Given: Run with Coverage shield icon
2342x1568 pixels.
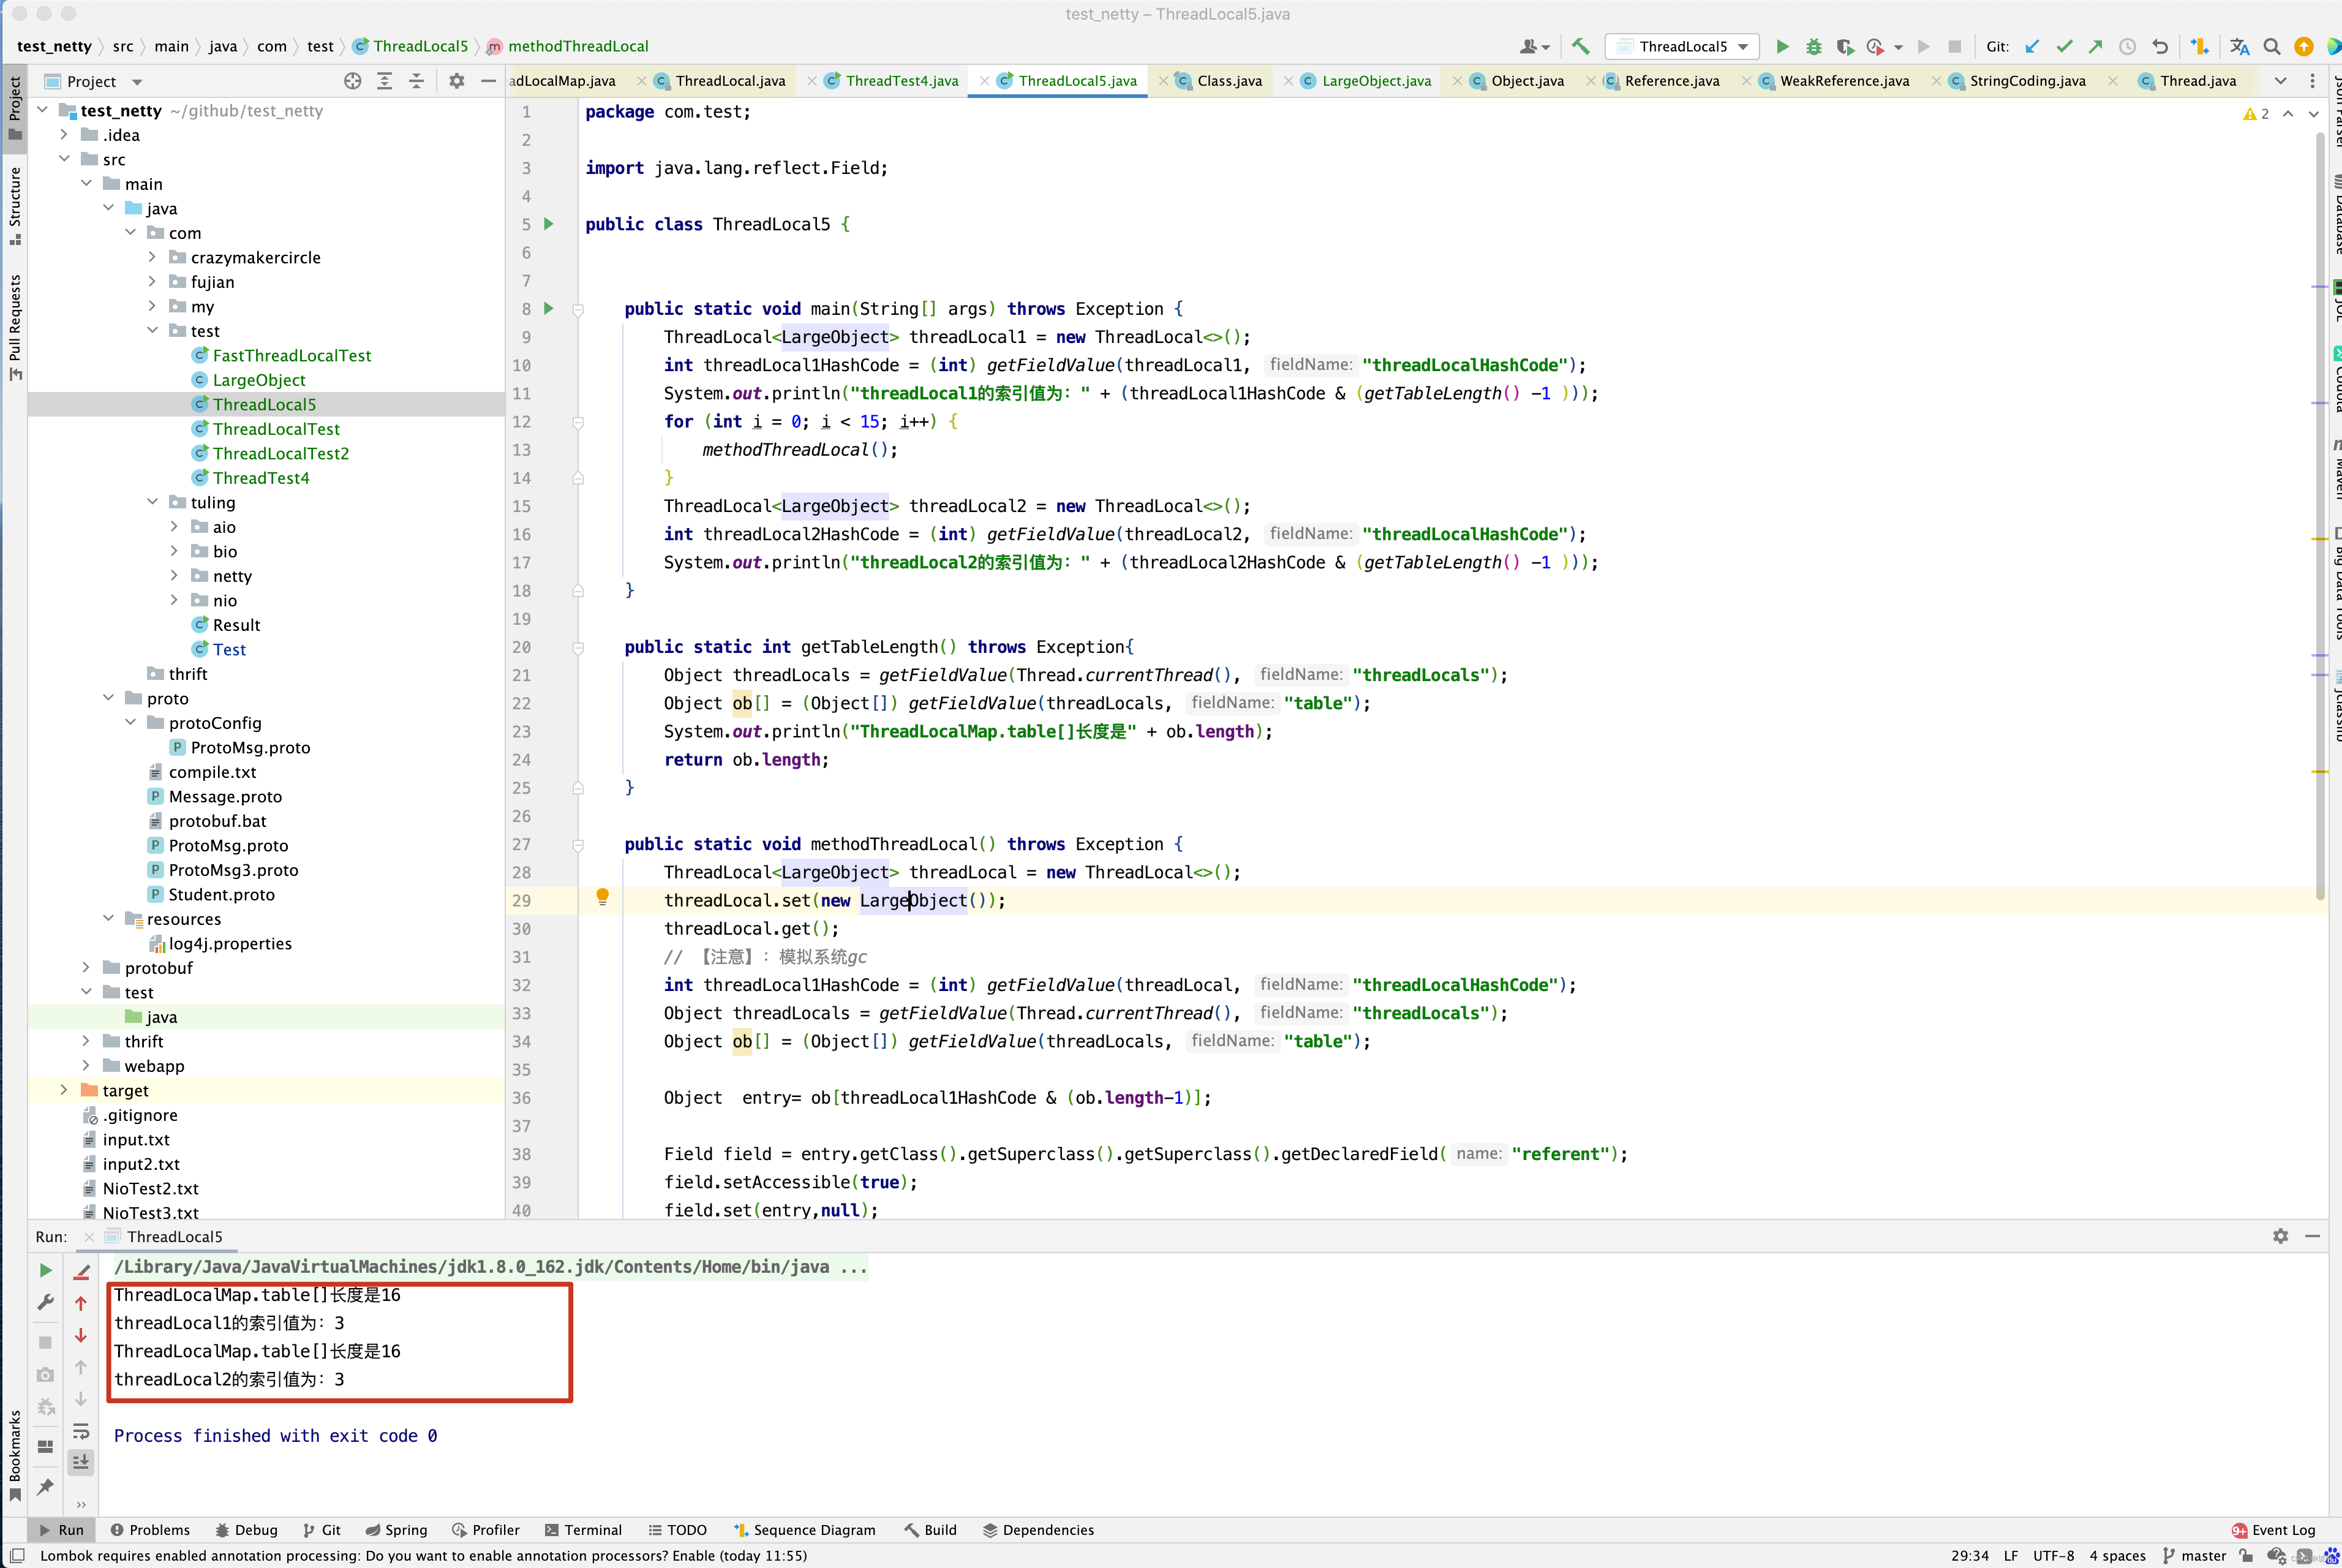Looking at the screenshot, I should 1845,46.
